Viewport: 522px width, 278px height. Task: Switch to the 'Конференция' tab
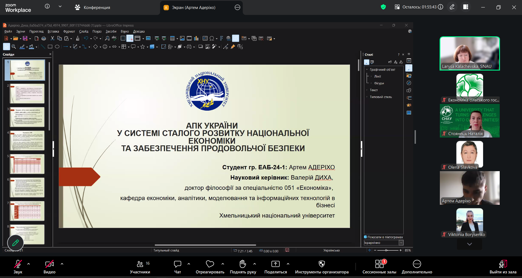point(92,8)
